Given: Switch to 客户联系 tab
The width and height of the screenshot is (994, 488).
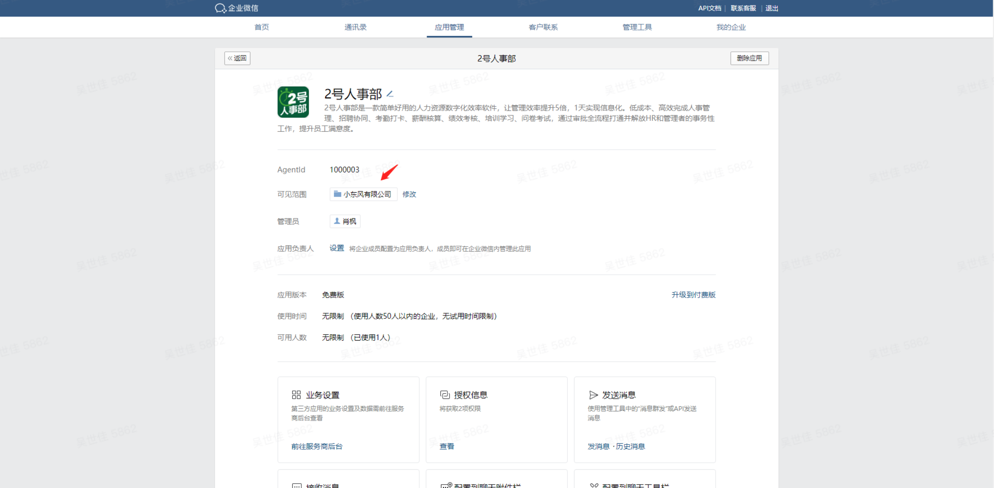Looking at the screenshot, I should tap(543, 27).
